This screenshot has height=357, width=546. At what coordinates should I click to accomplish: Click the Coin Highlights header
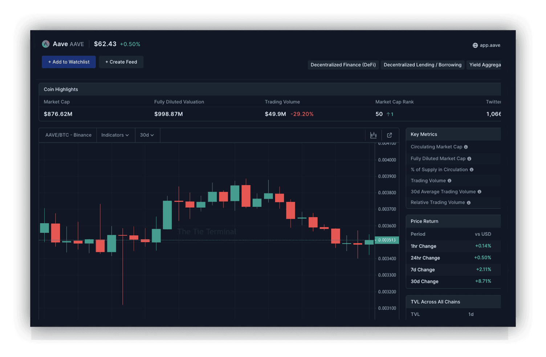click(270, 90)
